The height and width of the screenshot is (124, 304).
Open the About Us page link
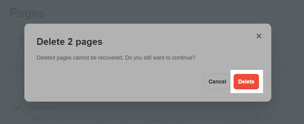pyautogui.click(x=43, y=108)
